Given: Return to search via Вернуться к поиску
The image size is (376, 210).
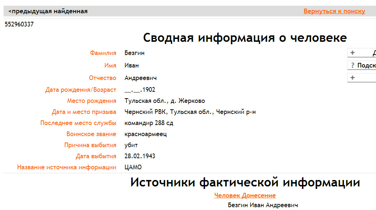Looking at the screenshot, I should (334, 11).
